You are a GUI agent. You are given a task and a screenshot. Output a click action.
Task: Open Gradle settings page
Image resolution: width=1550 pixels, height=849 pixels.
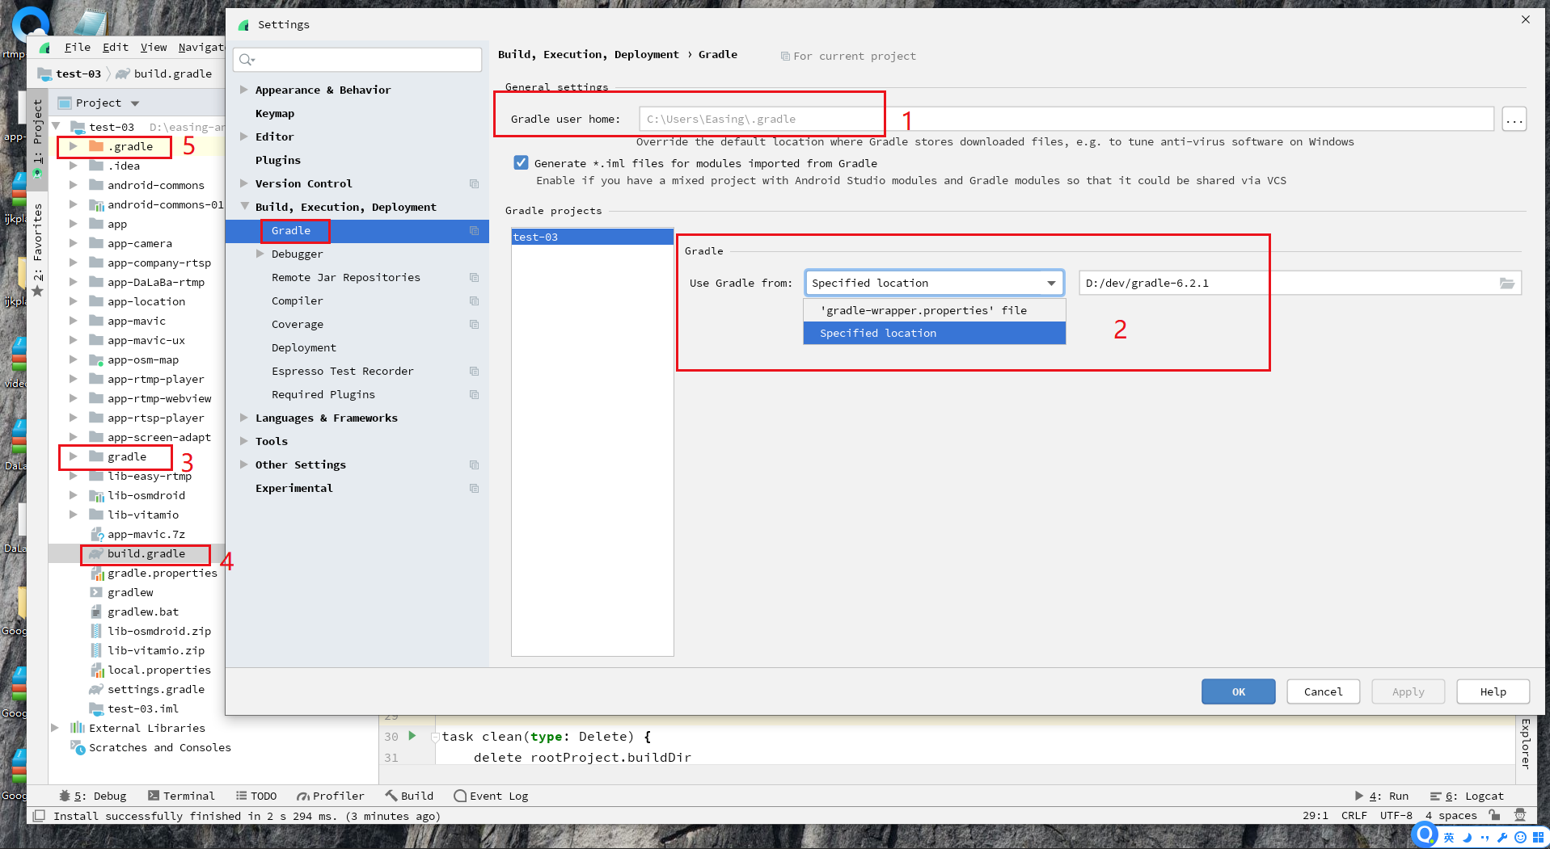pos(291,231)
